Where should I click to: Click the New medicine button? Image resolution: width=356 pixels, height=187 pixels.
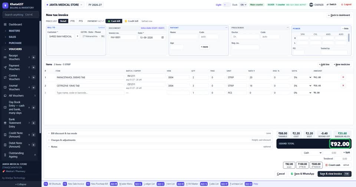342,65
